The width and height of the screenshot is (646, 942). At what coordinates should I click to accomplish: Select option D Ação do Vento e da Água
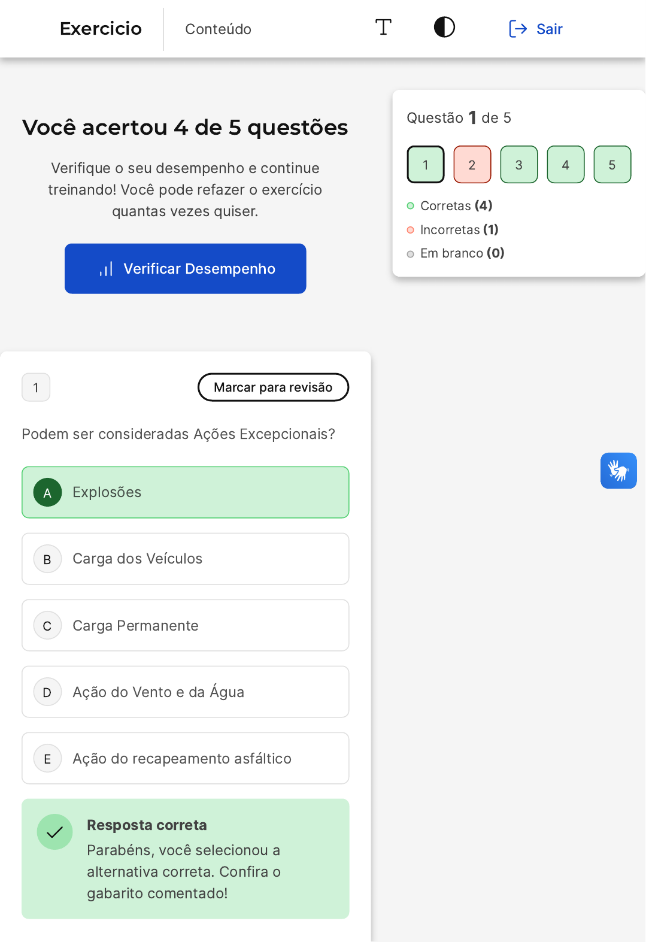tap(186, 692)
